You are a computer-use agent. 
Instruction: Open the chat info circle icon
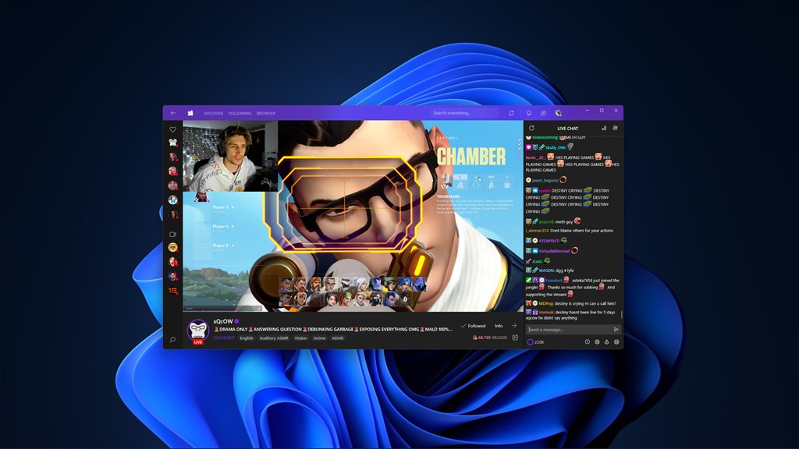click(587, 342)
